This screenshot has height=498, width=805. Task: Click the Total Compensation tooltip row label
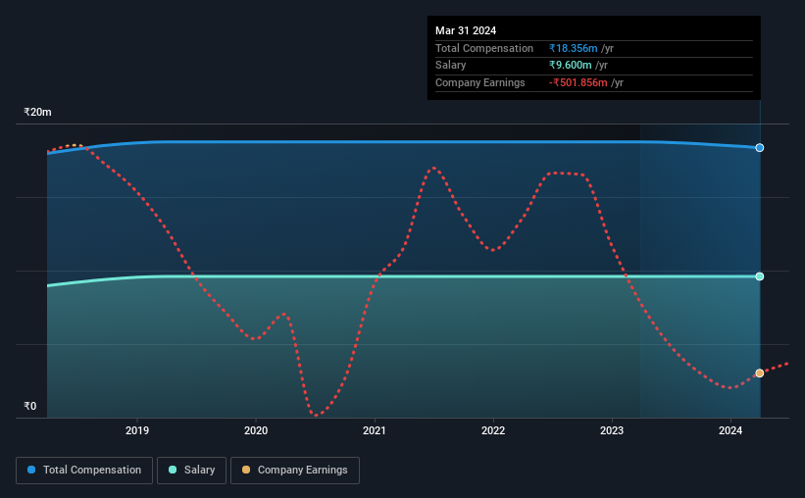[x=484, y=48]
